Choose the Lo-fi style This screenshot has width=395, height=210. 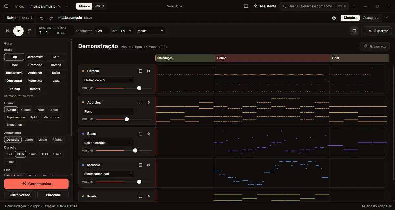[x=56, y=57]
